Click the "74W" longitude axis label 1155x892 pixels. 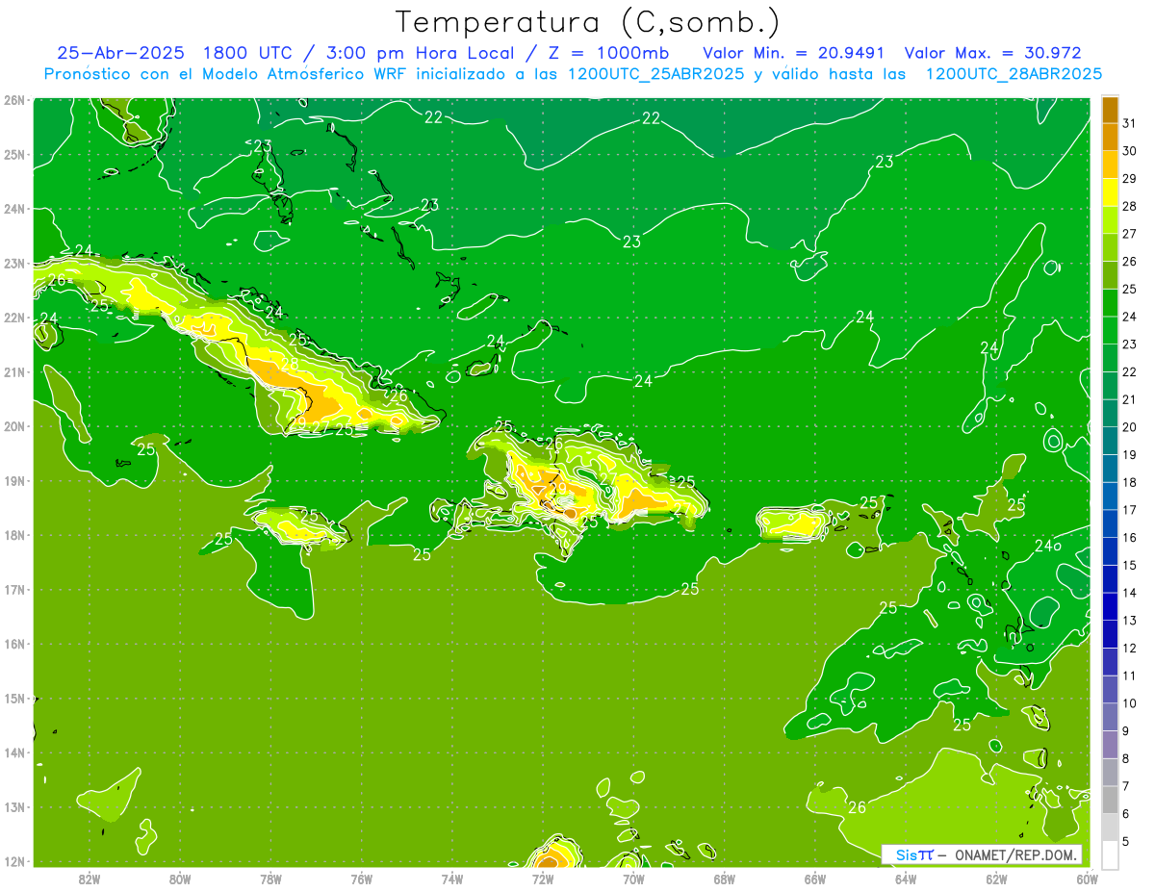point(452,879)
